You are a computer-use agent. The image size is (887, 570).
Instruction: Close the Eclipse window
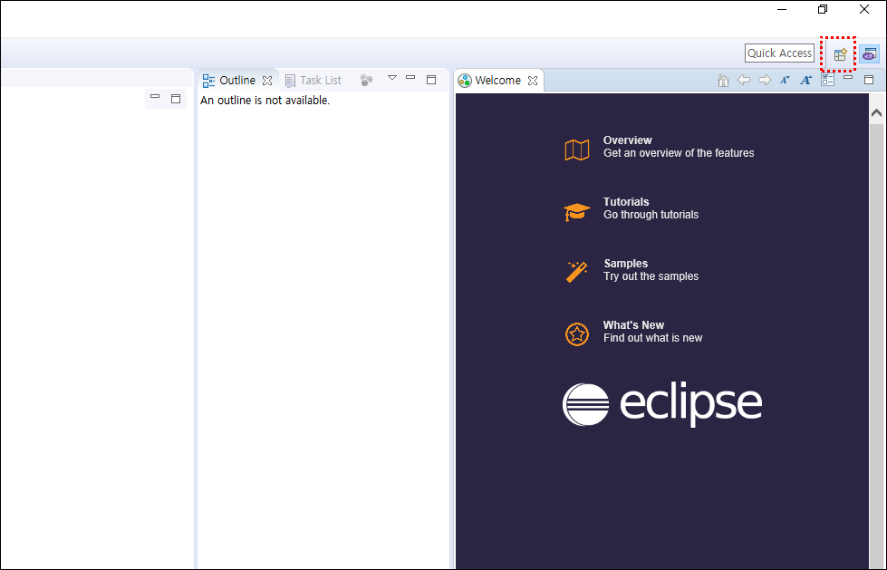864,10
